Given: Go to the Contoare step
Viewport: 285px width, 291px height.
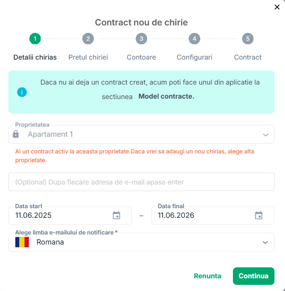Looking at the screenshot, I should click(141, 57).
